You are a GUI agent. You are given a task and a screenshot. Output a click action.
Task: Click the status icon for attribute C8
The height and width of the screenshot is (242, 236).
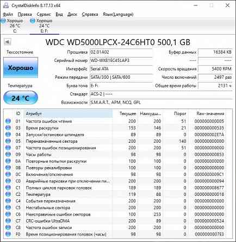coord(8,227)
